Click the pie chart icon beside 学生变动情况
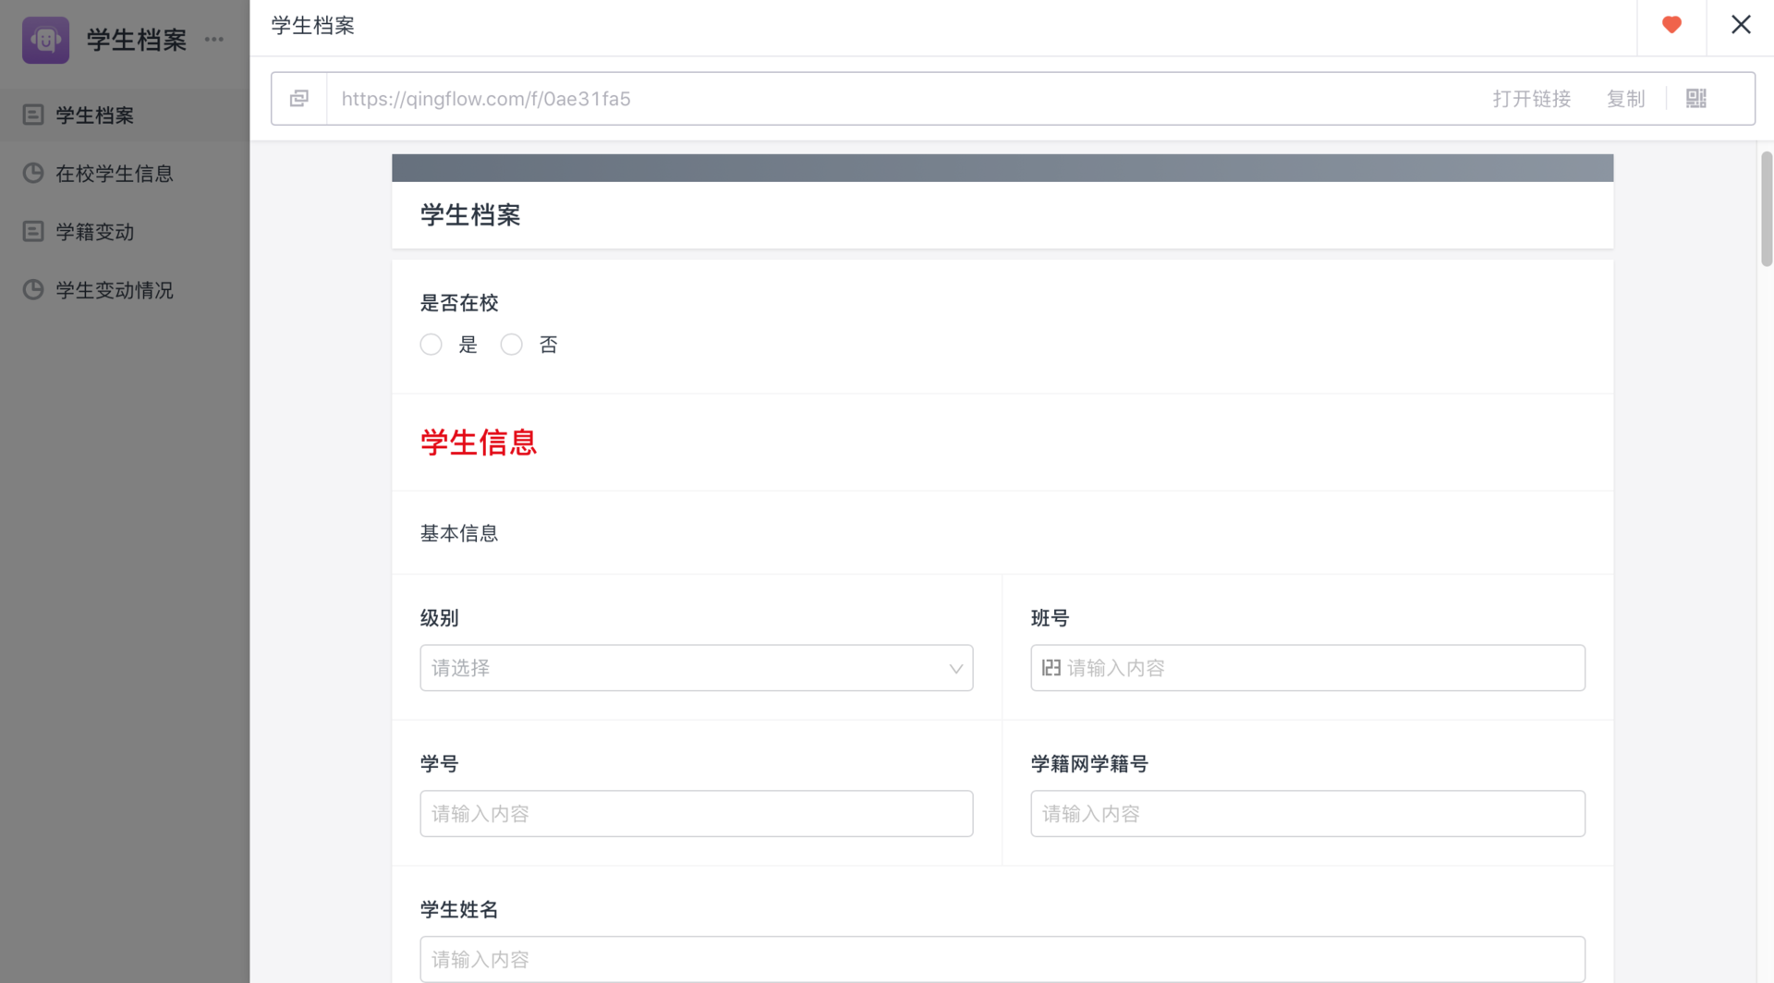 point(32,289)
